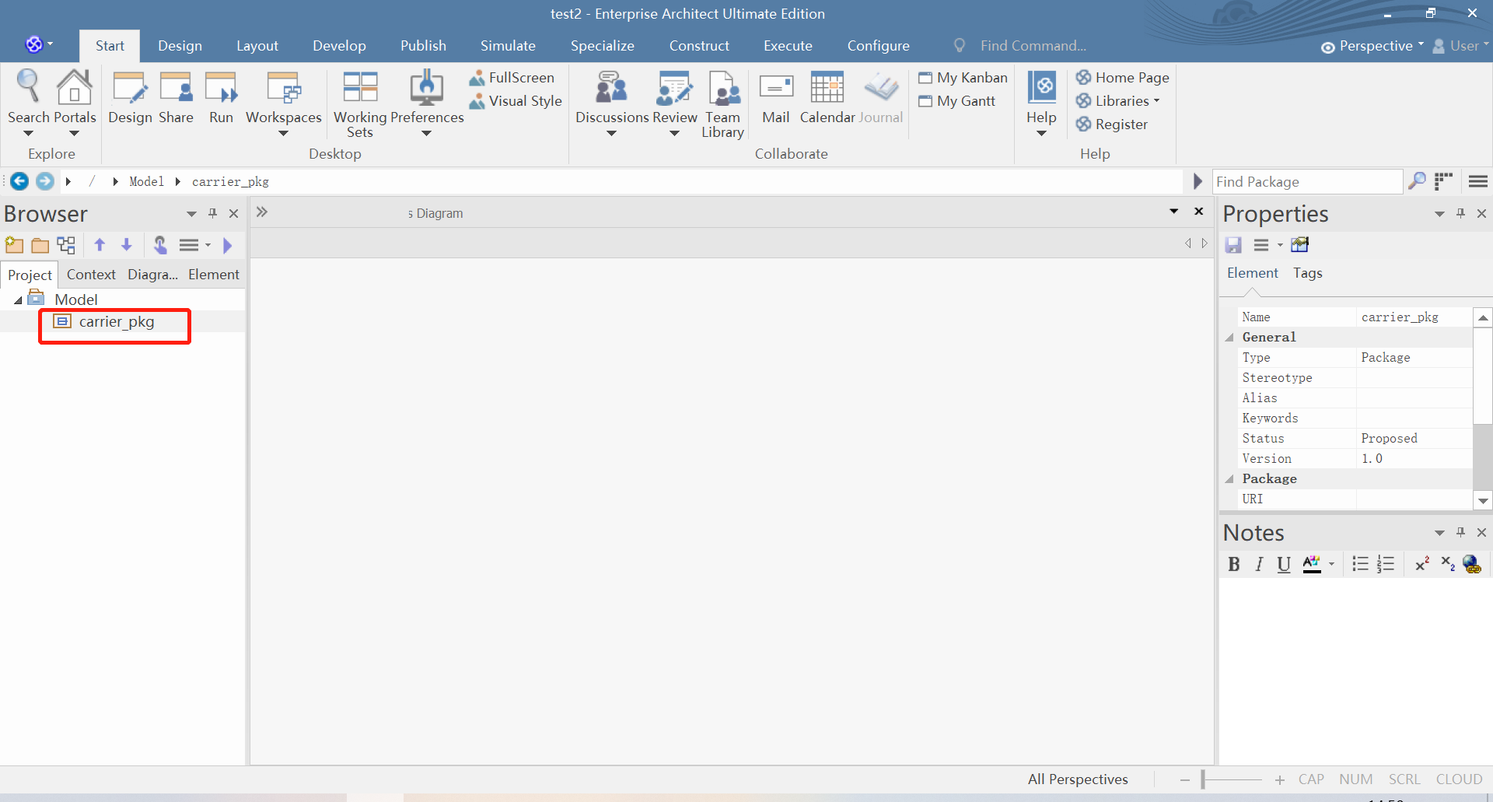Collapse the General property group

tap(1229, 338)
